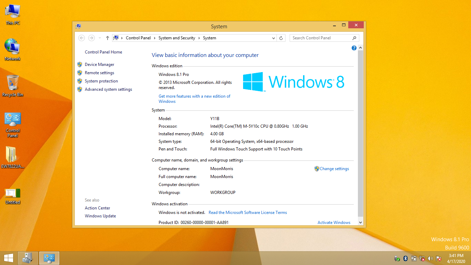Image resolution: width=471 pixels, height=265 pixels.
Task: Open Device Manager from the sidebar
Action: click(99, 65)
